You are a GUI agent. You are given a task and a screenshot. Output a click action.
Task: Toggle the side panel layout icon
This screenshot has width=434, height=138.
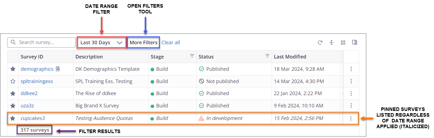[x=354, y=42]
